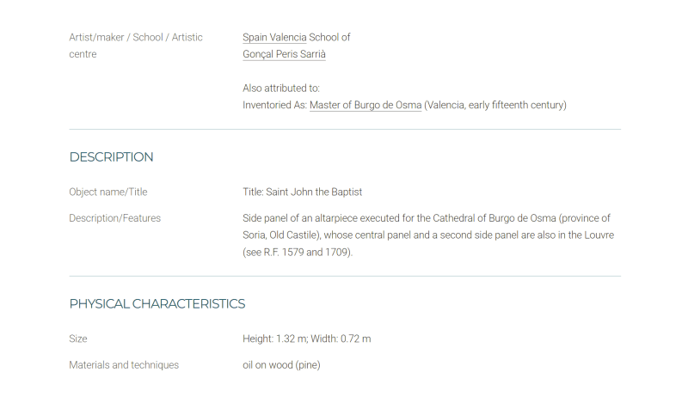The width and height of the screenshot is (688, 415).
Task: Click the Also attributed to: text
Action: tap(281, 88)
